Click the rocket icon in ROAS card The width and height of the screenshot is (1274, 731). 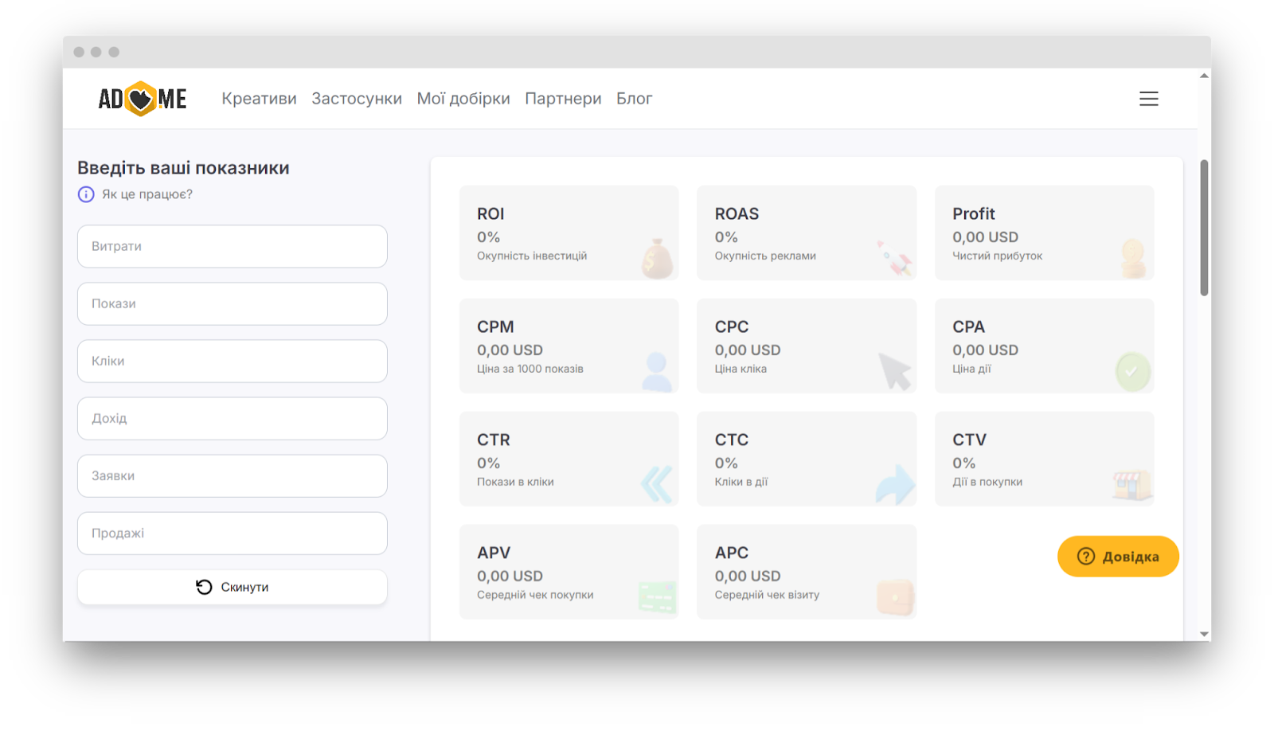point(895,259)
